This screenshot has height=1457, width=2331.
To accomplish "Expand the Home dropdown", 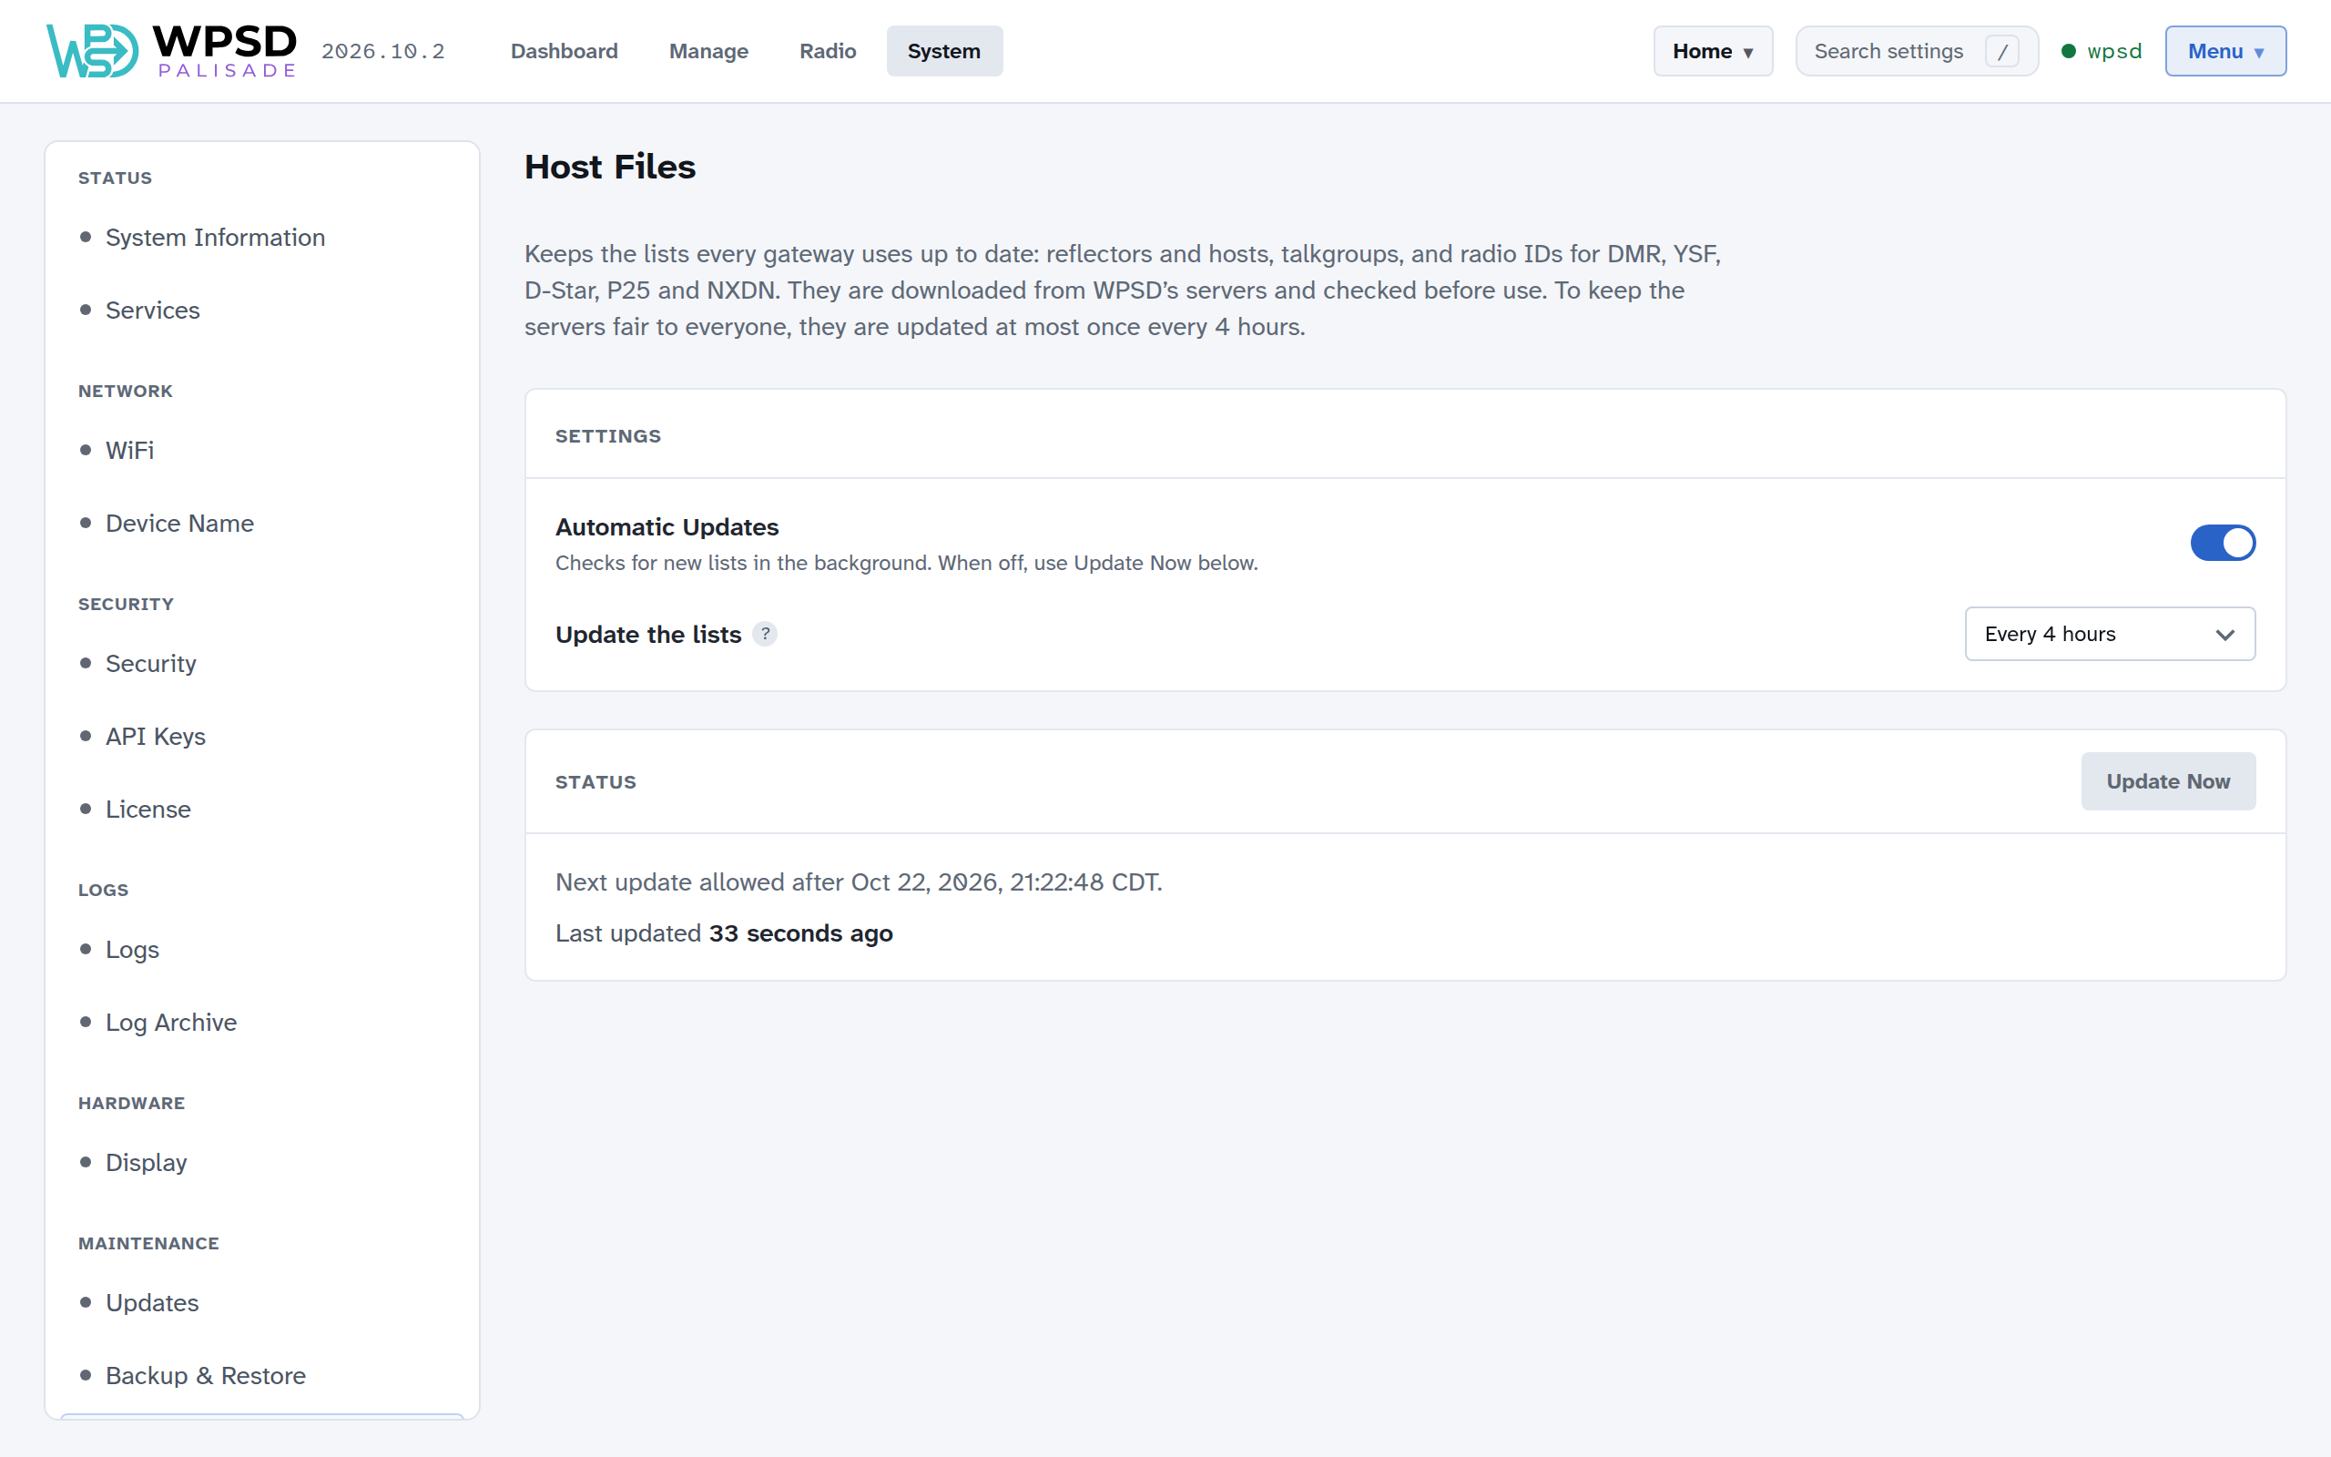I will 1713,51.
